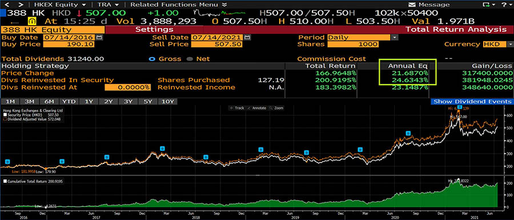Click the dividend marker before September 2016

point(8,162)
